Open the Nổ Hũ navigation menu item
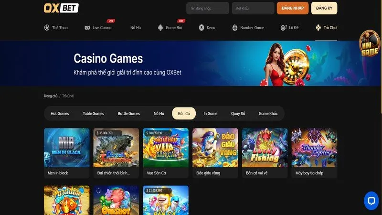The image size is (382, 215). [136, 28]
